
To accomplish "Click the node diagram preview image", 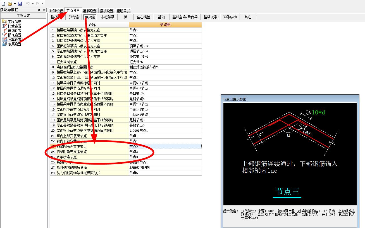I will tap(290, 154).
